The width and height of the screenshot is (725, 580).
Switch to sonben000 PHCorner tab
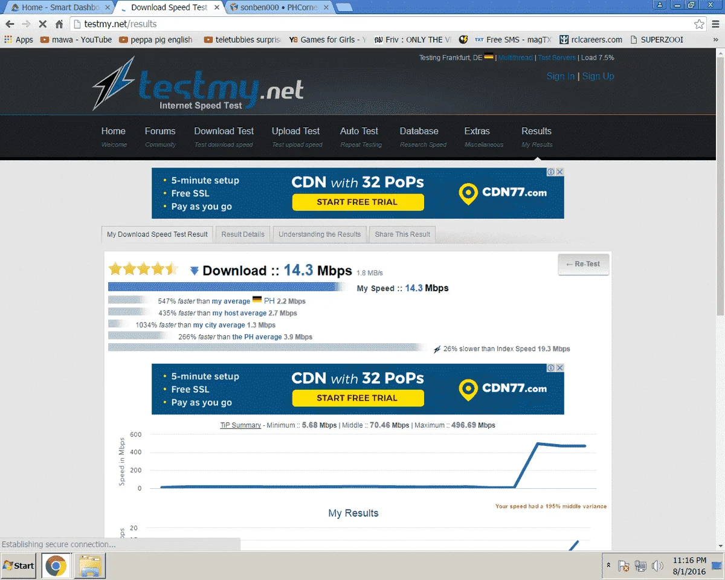coord(279,7)
